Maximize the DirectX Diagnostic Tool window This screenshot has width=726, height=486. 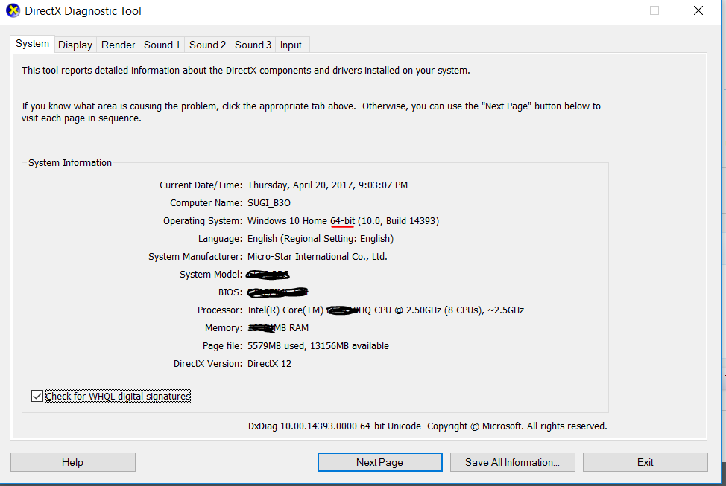pos(654,10)
